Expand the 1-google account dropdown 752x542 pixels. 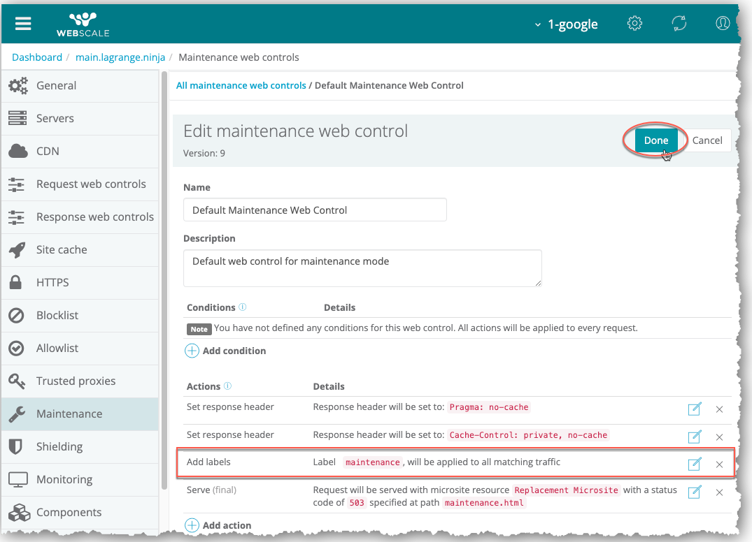click(x=566, y=24)
